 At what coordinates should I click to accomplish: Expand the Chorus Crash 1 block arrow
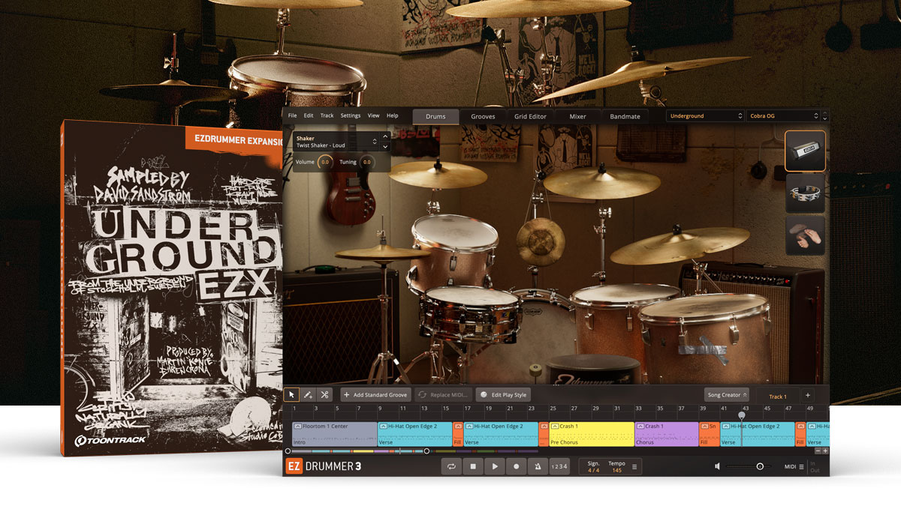click(640, 427)
